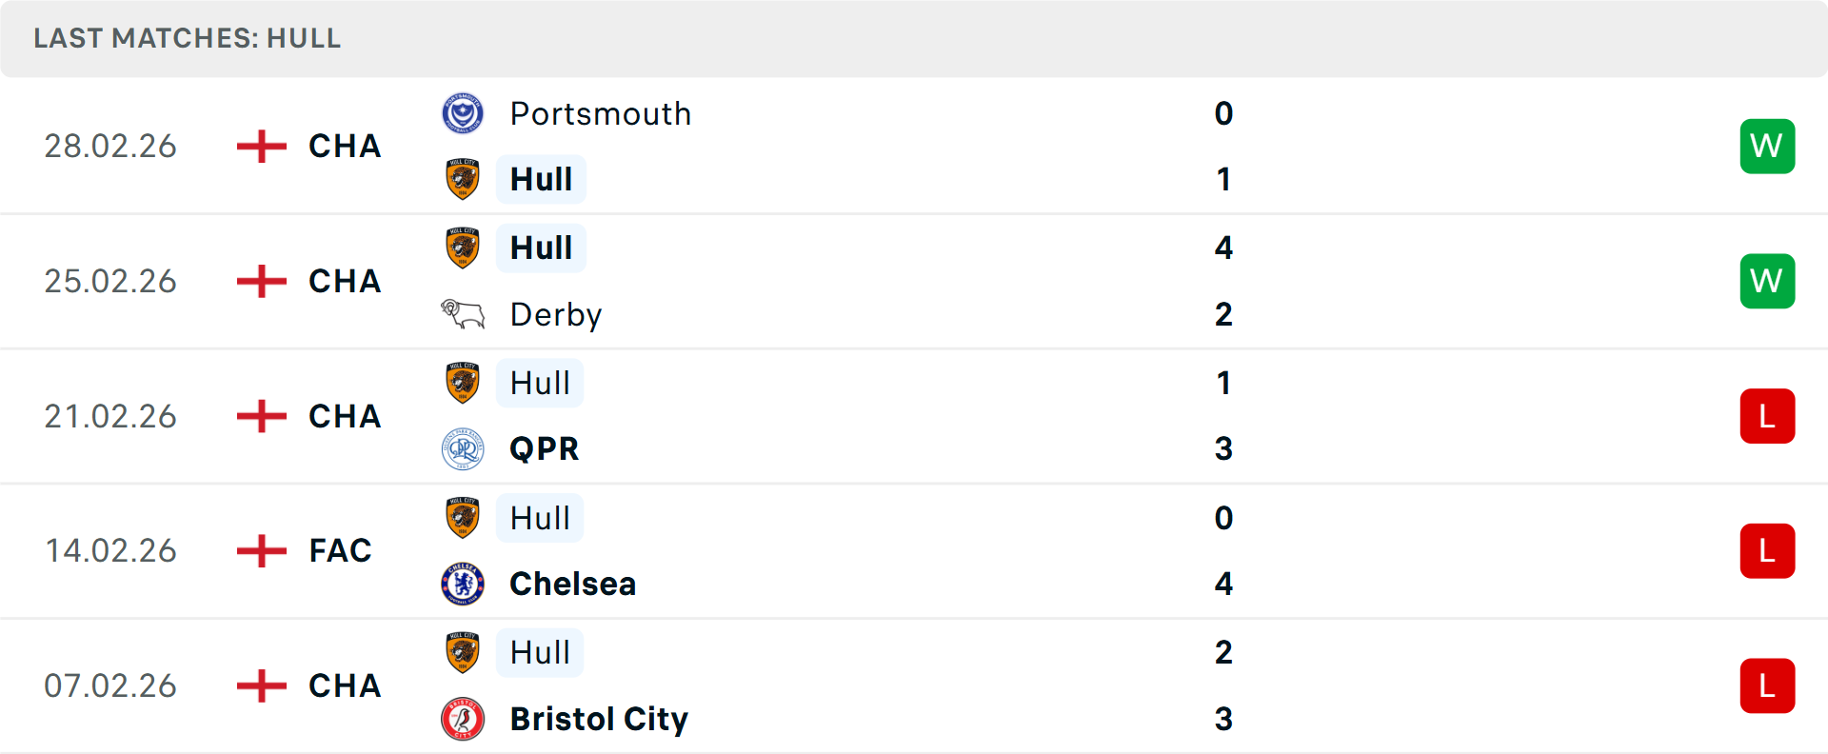Click the Portsmouth team name link

click(x=600, y=113)
